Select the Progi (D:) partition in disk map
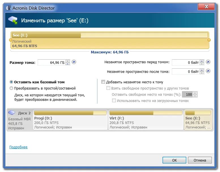This screenshot has height=172, width=220. (70, 120)
